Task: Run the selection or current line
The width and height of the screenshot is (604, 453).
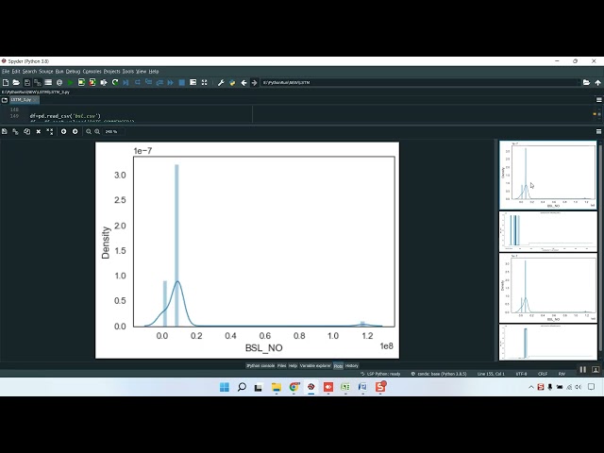Action: [x=104, y=82]
